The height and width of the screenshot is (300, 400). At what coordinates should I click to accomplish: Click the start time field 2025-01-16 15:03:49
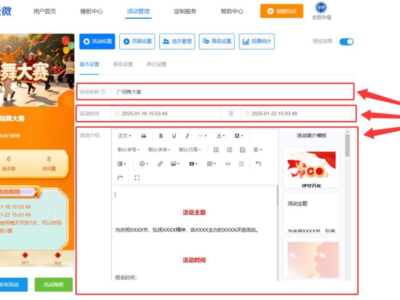(166, 113)
